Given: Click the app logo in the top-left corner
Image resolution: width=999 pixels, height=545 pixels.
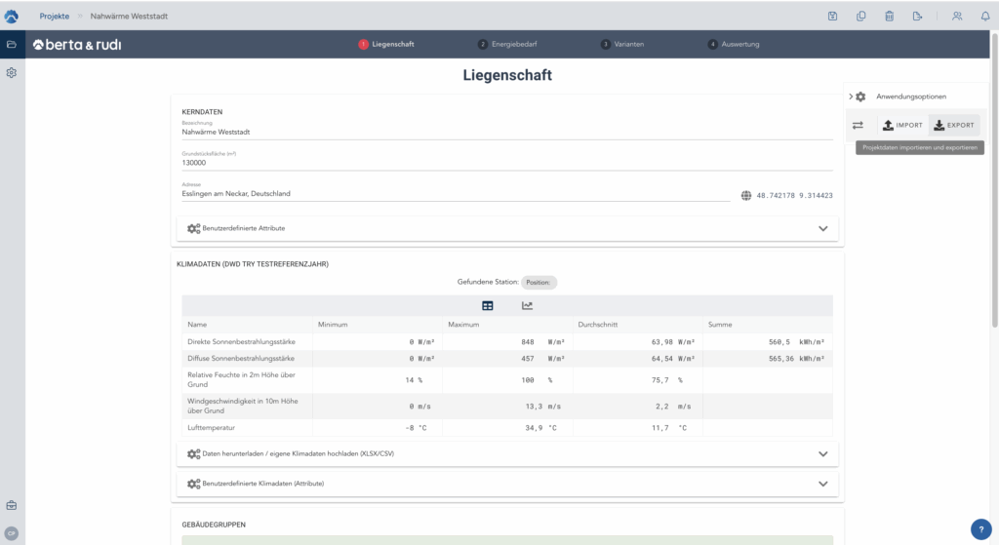Looking at the screenshot, I should tap(12, 16).
